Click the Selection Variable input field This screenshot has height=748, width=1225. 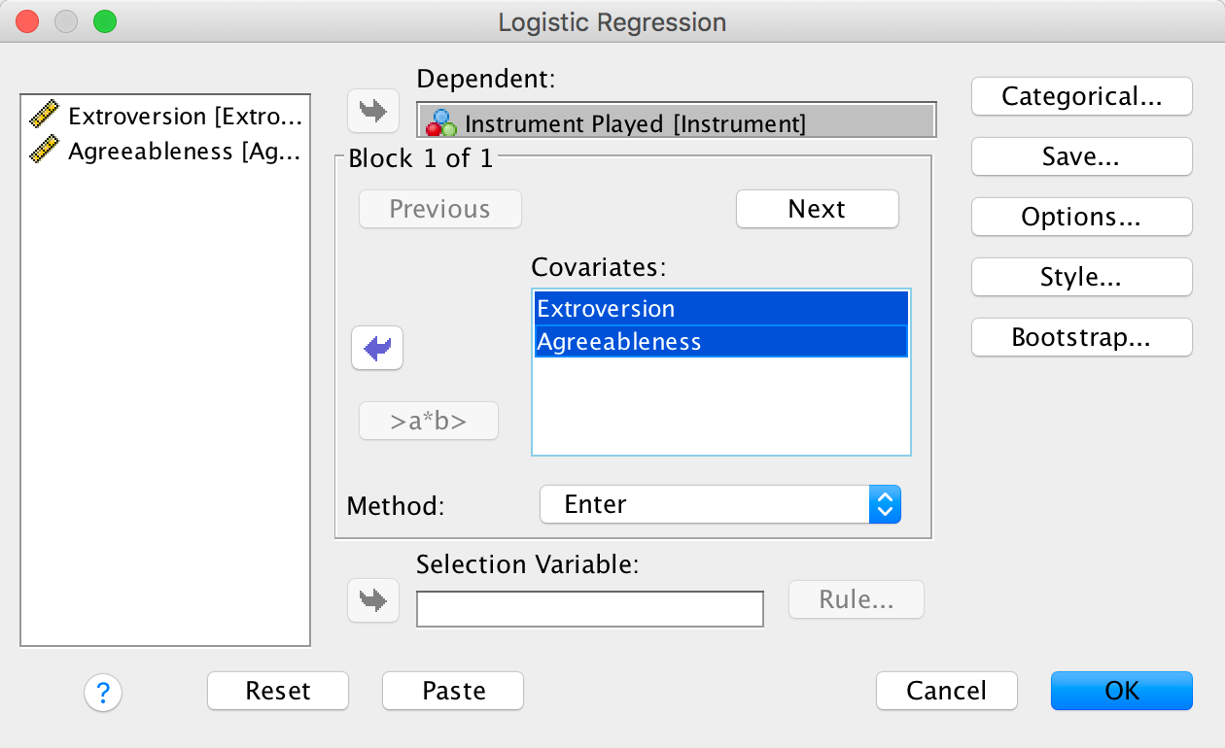pos(589,609)
